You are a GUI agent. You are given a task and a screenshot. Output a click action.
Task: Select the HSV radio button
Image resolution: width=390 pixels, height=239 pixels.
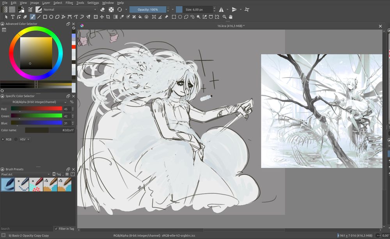[16, 139]
